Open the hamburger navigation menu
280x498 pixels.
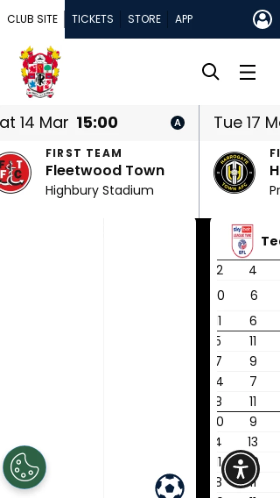point(247,72)
